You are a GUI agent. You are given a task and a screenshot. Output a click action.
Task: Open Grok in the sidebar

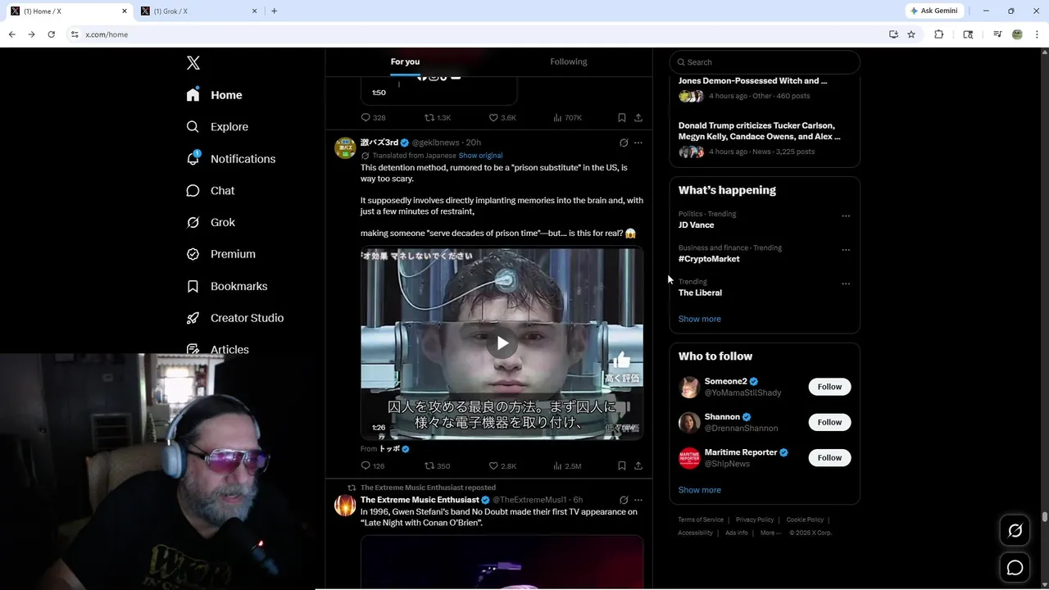pos(211,222)
